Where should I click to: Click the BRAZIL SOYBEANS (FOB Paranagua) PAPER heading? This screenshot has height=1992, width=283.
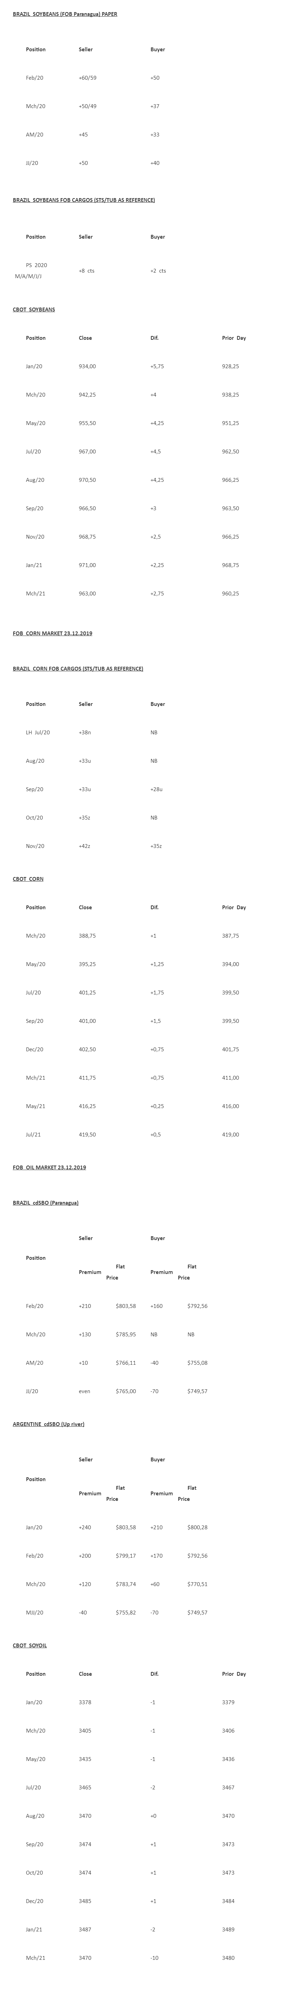click(x=65, y=14)
